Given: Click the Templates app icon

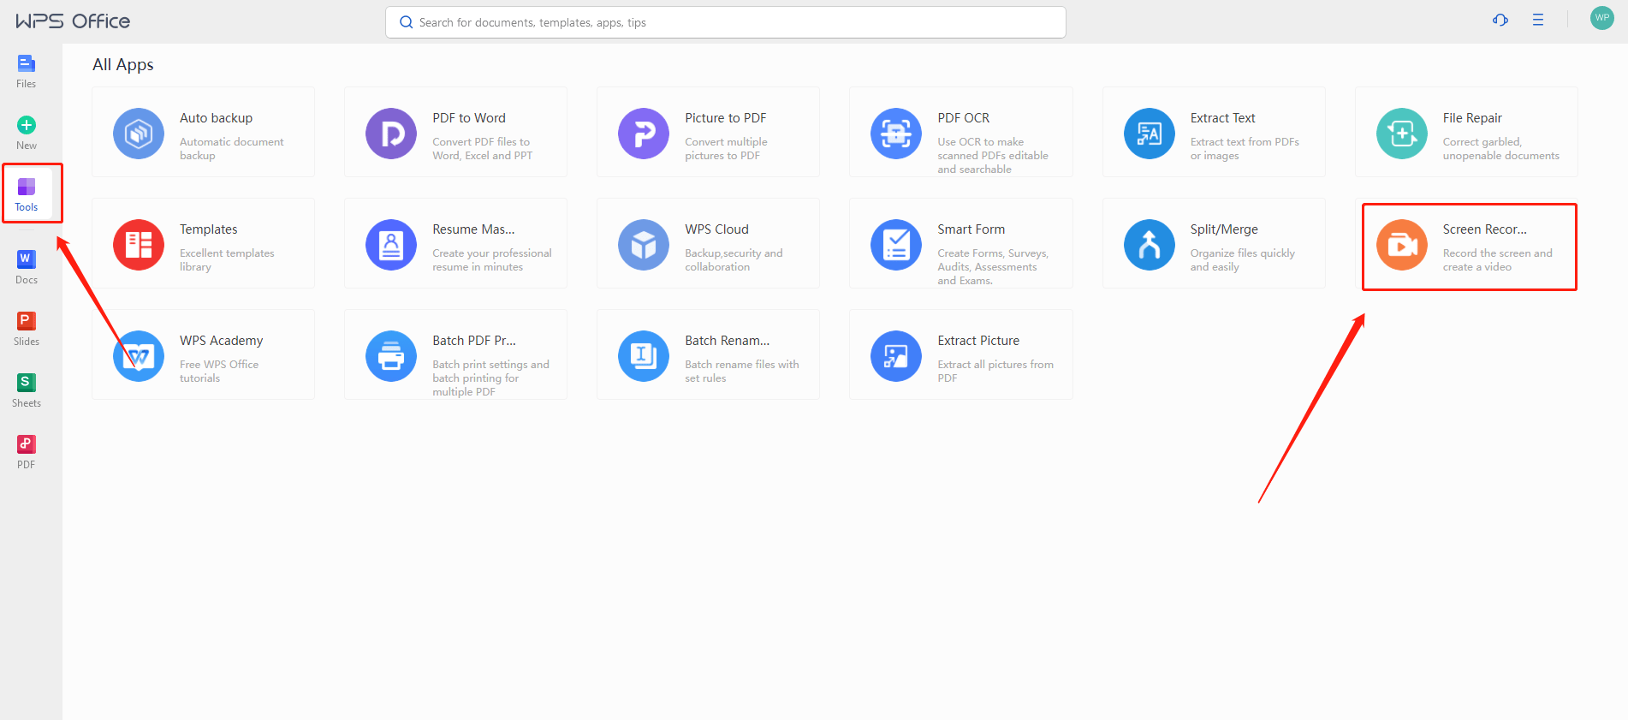Looking at the screenshot, I should [139, 245].
